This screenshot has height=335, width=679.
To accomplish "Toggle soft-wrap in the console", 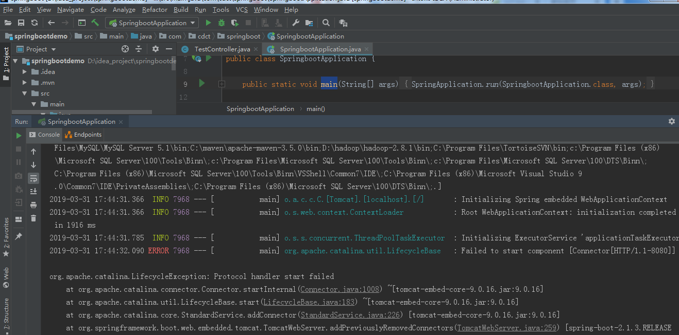I will tap(33, 178).
